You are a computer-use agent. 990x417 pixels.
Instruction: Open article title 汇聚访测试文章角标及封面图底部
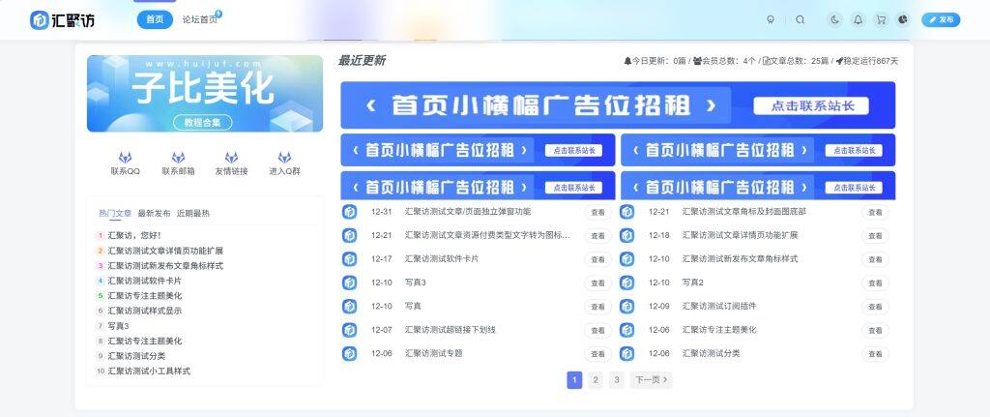point(743,212)
